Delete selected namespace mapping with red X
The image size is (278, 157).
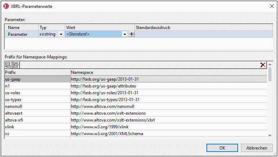pos(263,65)
